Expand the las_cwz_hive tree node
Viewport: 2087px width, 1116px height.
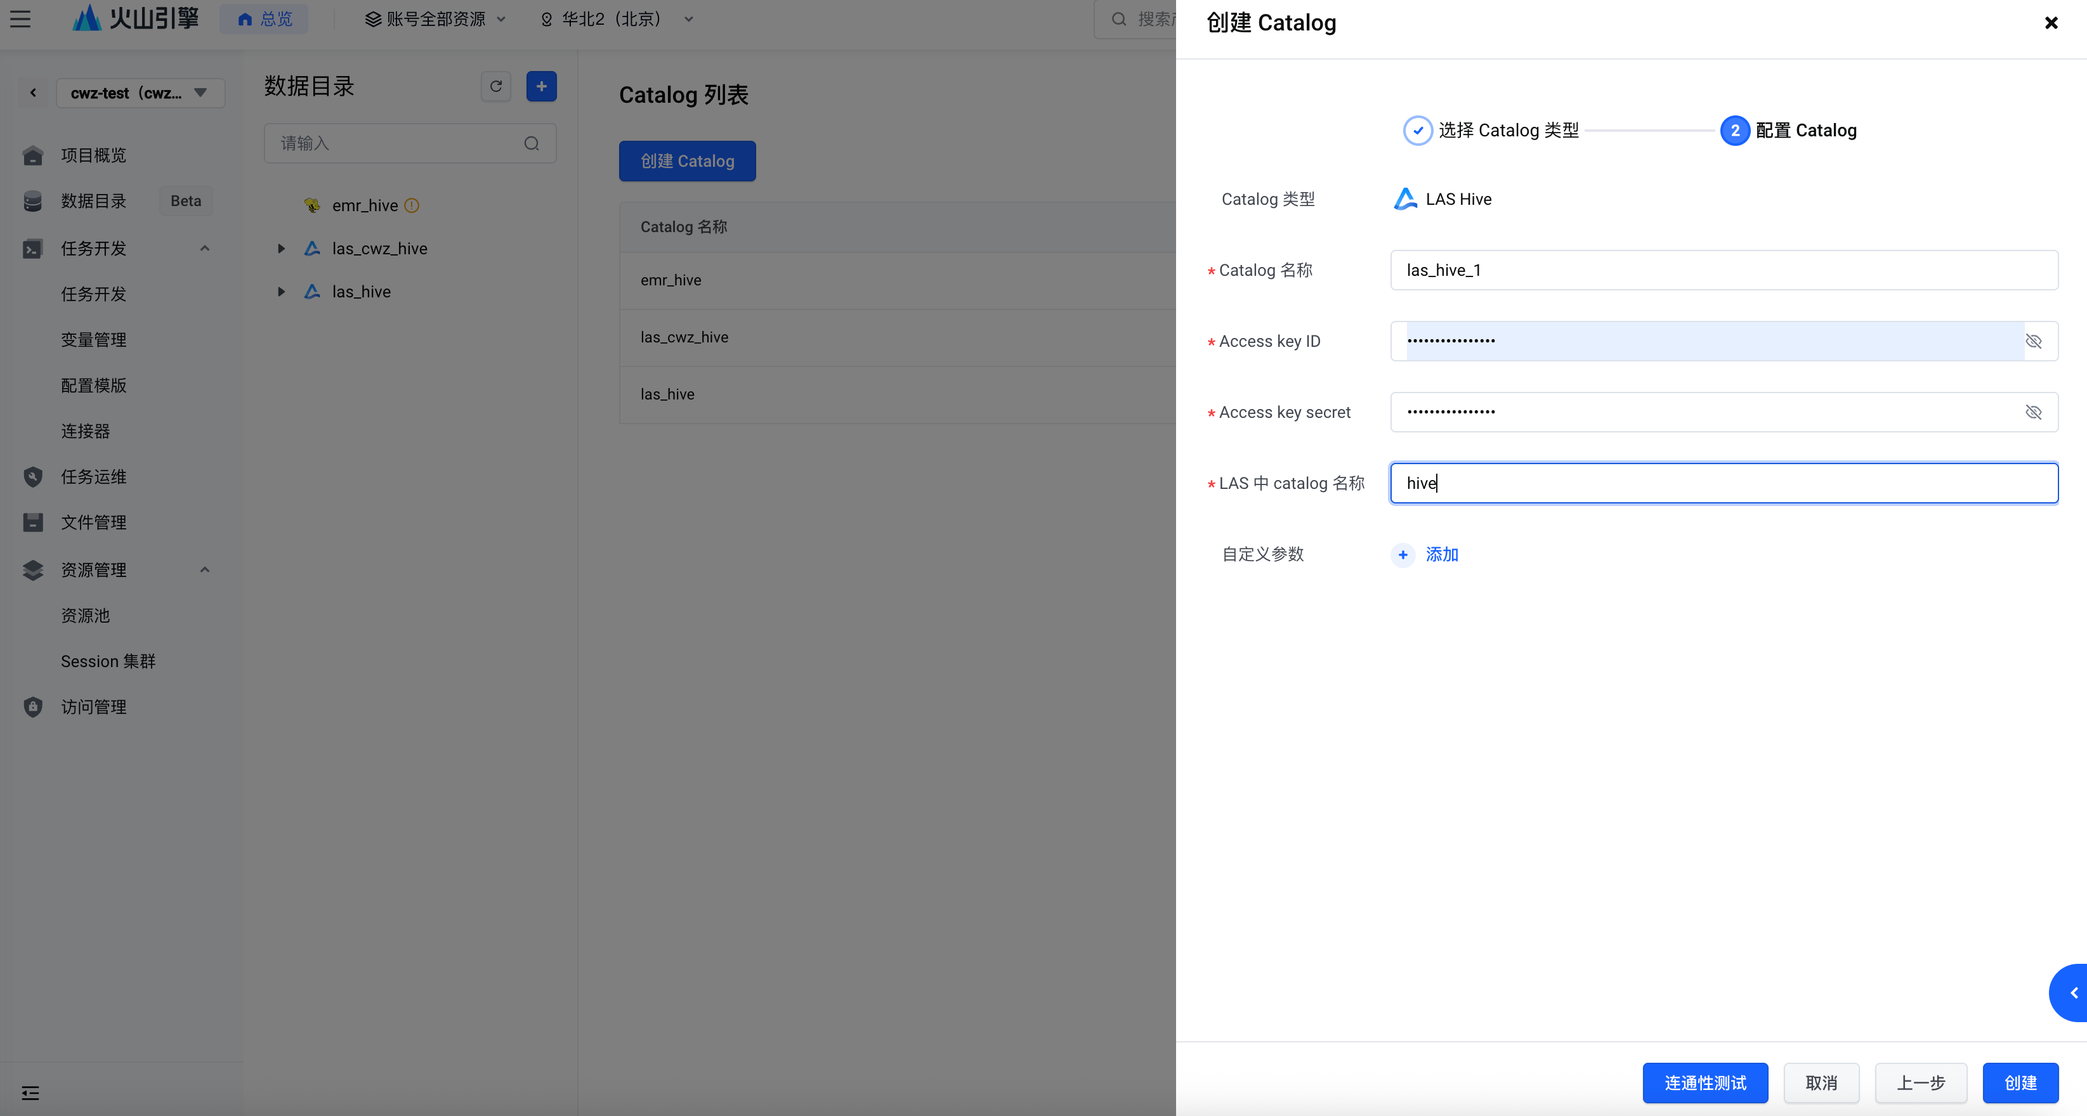point(281,249)
